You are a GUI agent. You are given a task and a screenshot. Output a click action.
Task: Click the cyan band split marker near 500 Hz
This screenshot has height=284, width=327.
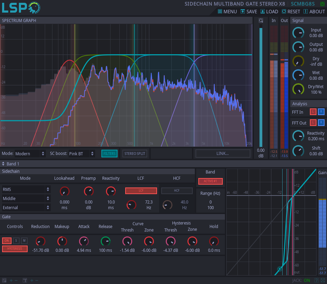point(134,85)
